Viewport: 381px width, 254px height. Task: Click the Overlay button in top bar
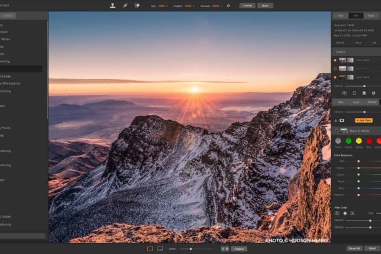247,6
